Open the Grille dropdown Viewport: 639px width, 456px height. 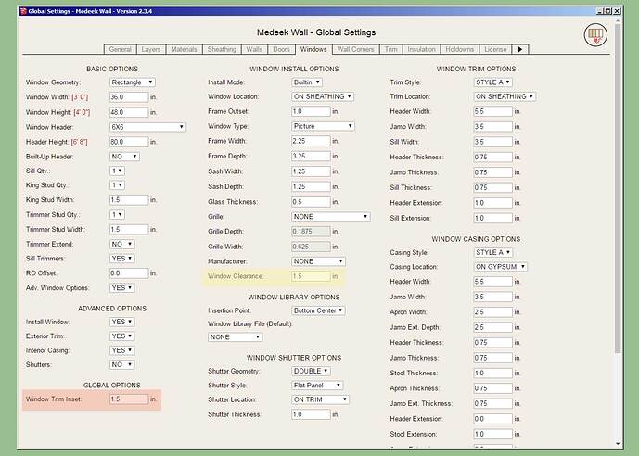pos(331,217)
